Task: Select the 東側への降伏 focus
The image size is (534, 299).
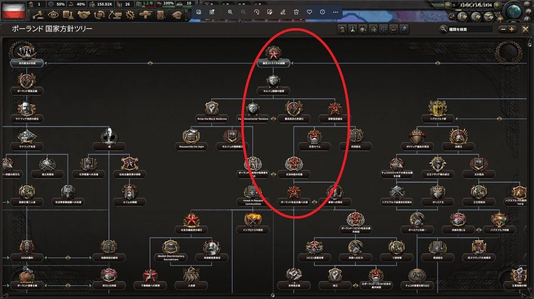Action: [x=335, y=195]
